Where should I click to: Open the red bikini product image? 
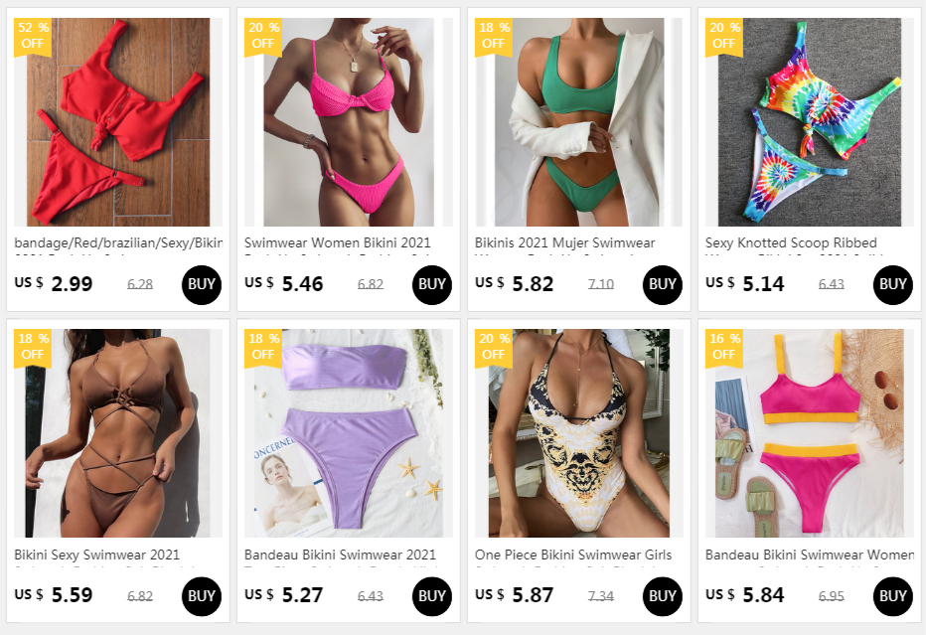118,122
